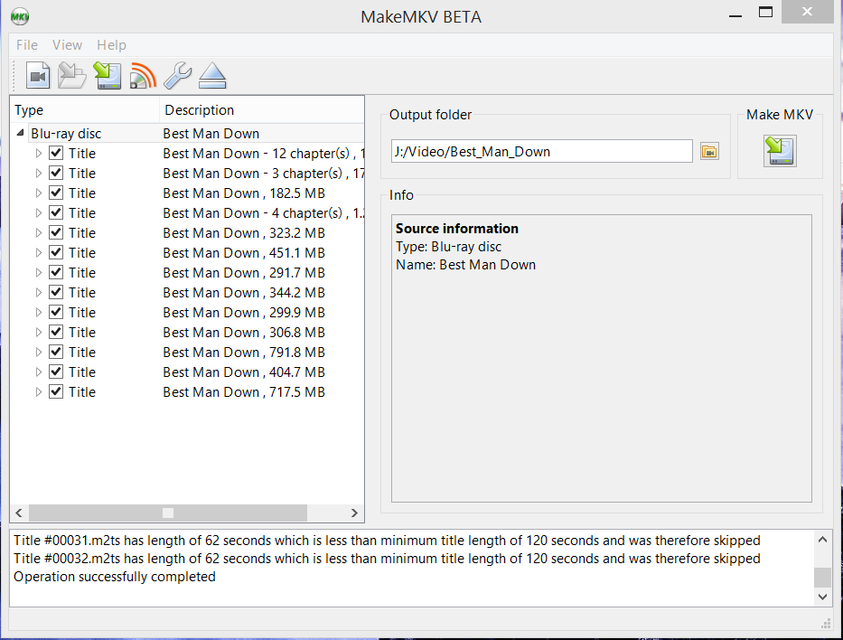The height and width of the screenshot is (640, 843).
Task: Click the Type column header
Action: point(85,110)
